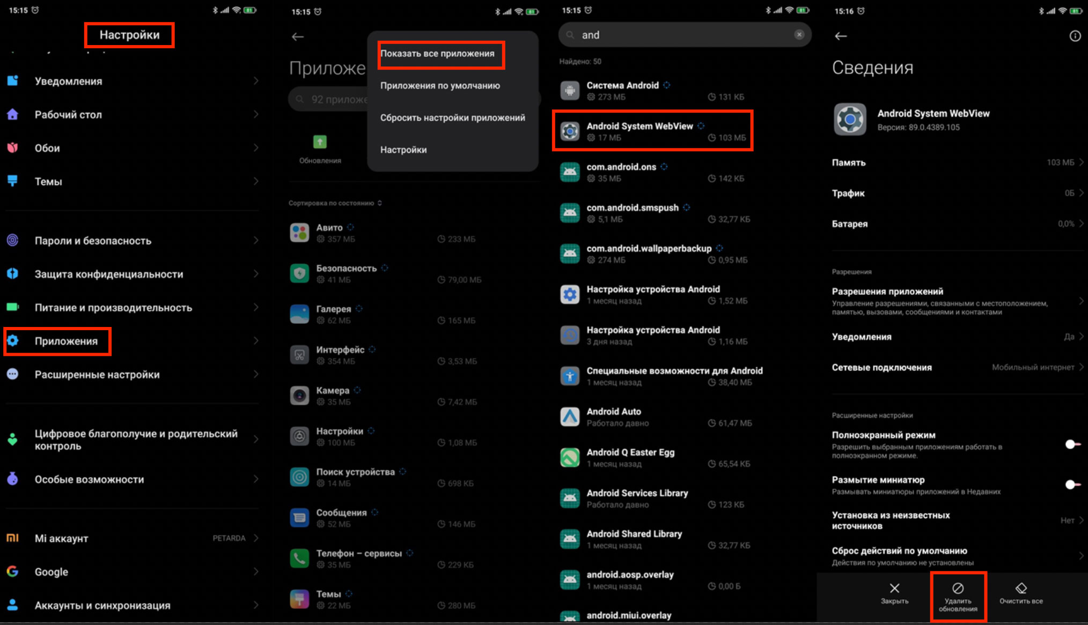Expand Установка из неизвестных источников chevron
Image resolution: width=1088 pixels, height=625 pixels.
pos(1080,520)
